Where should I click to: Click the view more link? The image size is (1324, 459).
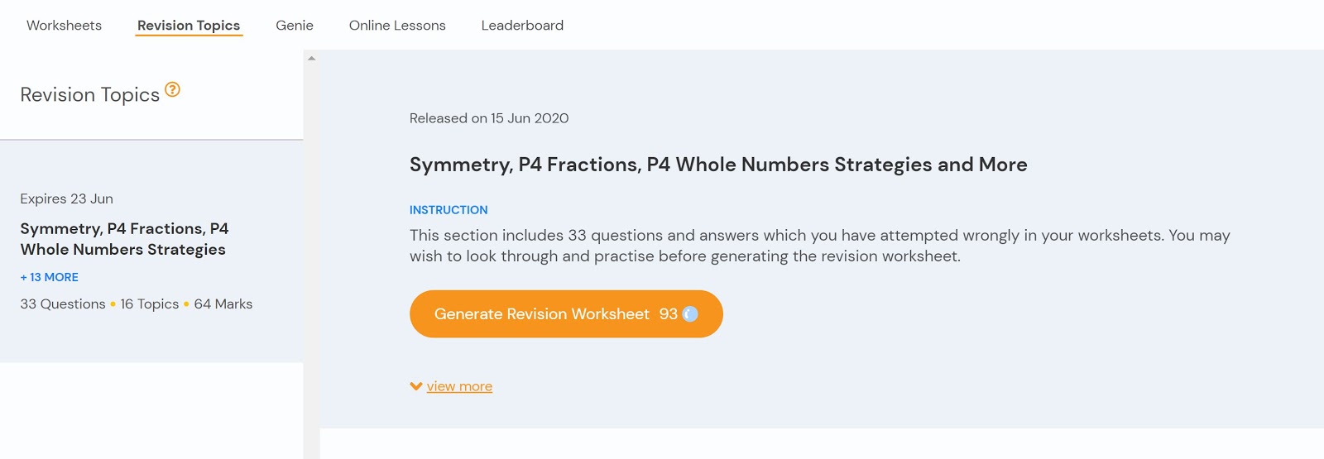point(459,386)
